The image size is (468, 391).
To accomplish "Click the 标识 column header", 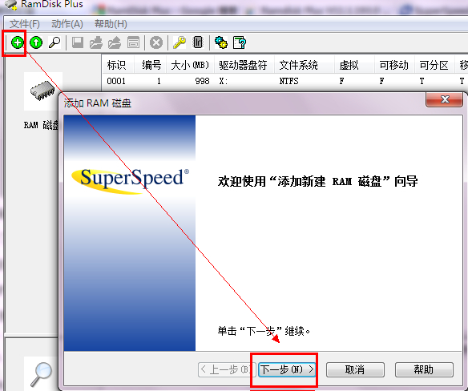I will coord(118,65).
